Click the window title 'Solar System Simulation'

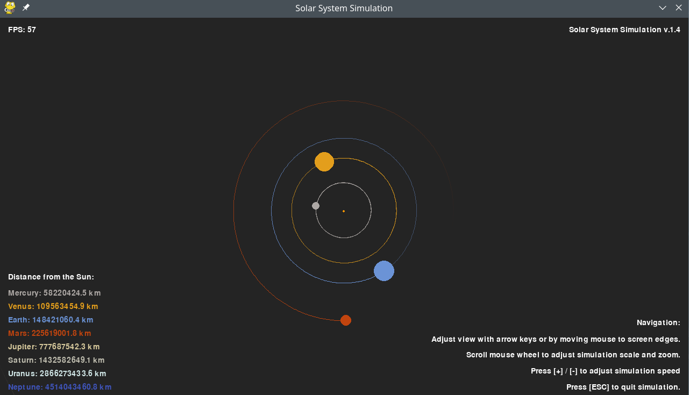coord(344,8)
